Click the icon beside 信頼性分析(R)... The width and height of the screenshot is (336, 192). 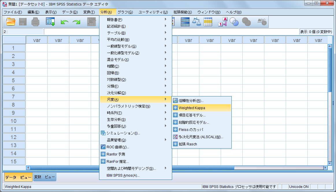tap(175, 100)
